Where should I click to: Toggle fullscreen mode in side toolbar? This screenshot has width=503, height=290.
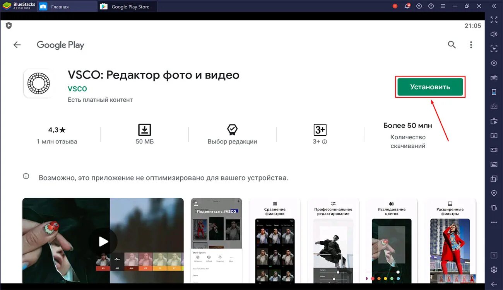click(494, 19)
